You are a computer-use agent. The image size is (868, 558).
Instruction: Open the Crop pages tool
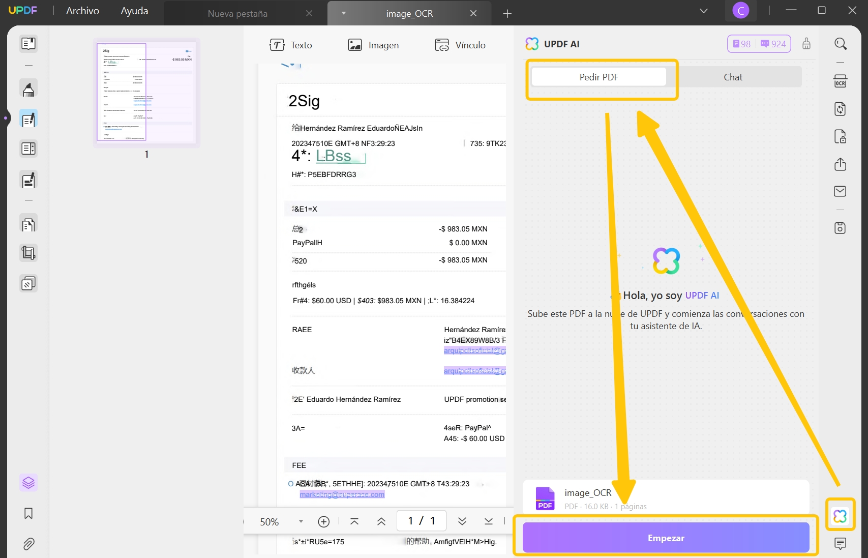pos(28,253)
